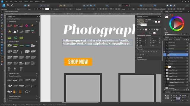Toggle visibility of (LOCATIONS) layer
The height and width of the screenshot is (106, 190).
tap(187, 46)
